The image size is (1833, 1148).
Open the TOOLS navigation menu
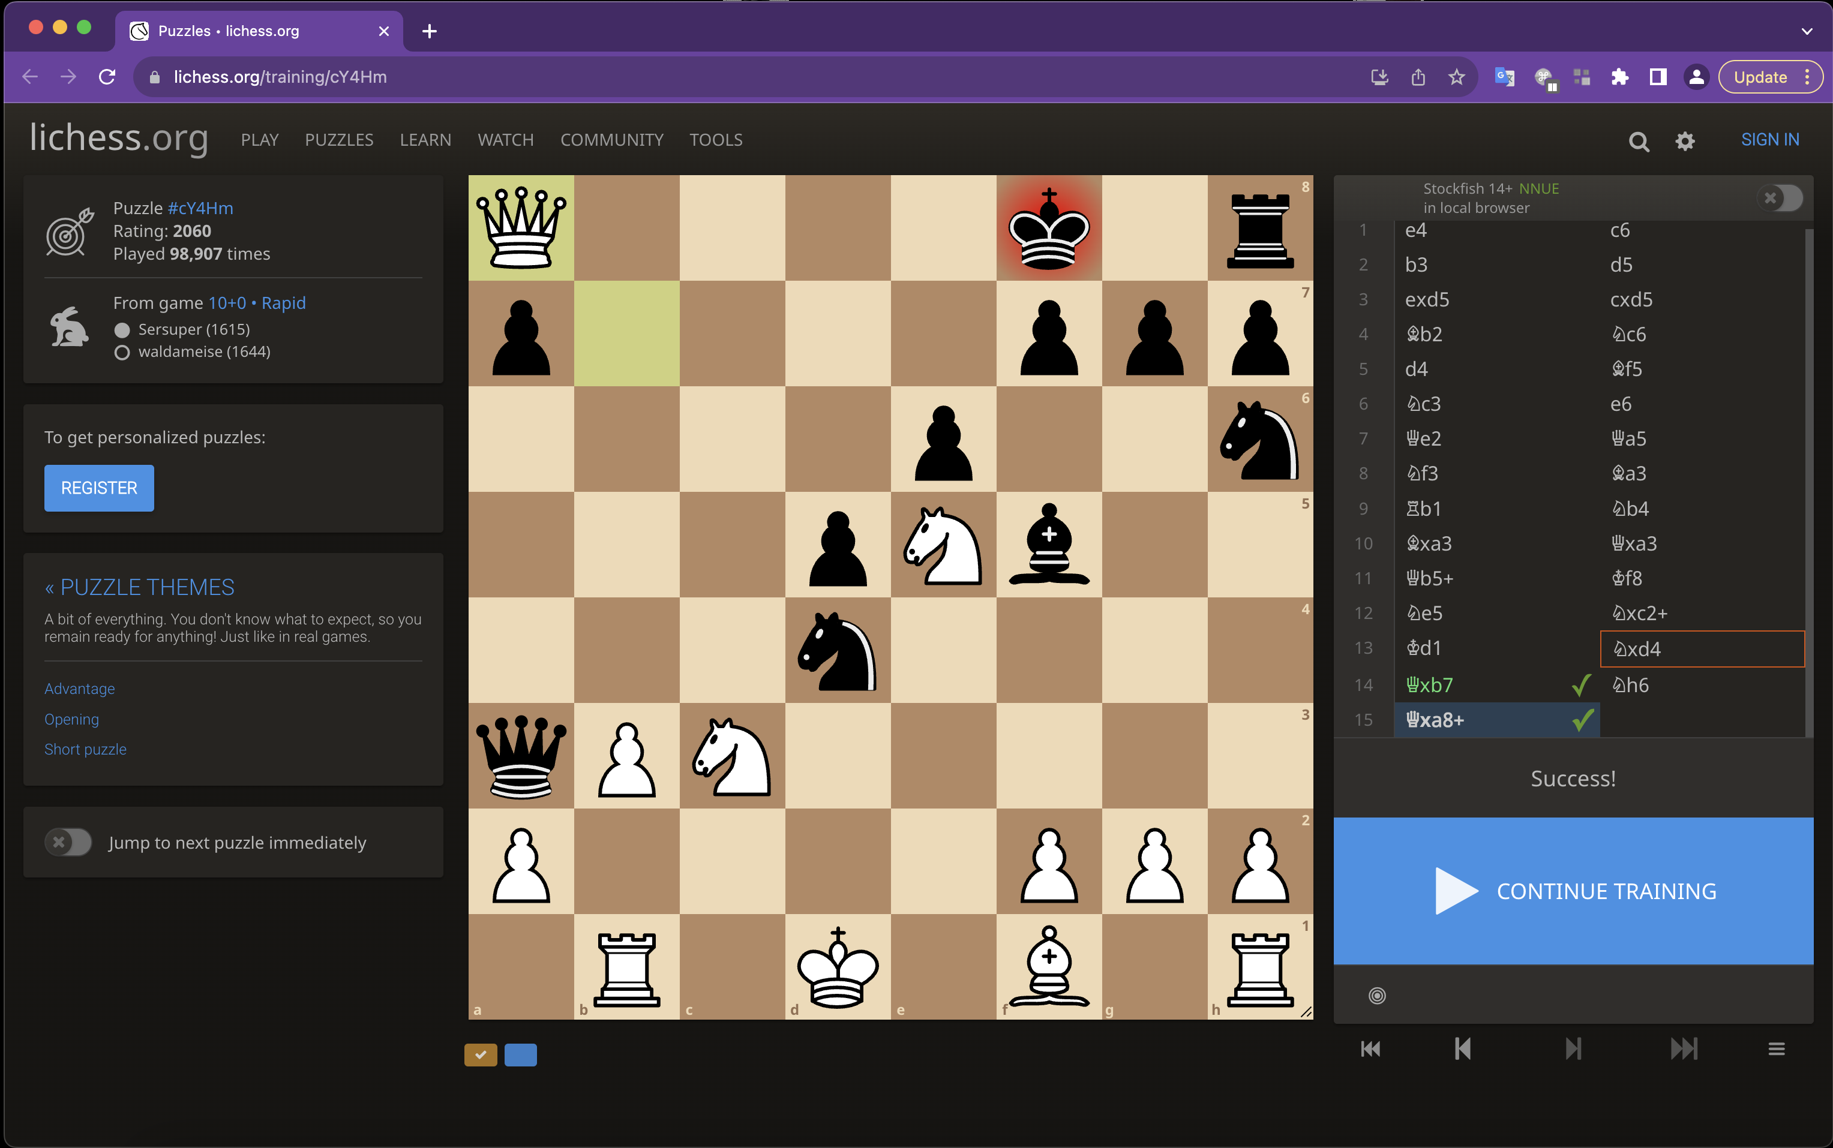(x=715, y=140)
